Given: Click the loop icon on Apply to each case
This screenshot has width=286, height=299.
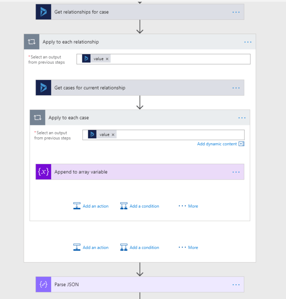Looking at the screenshot, I should tap(38, 118).
